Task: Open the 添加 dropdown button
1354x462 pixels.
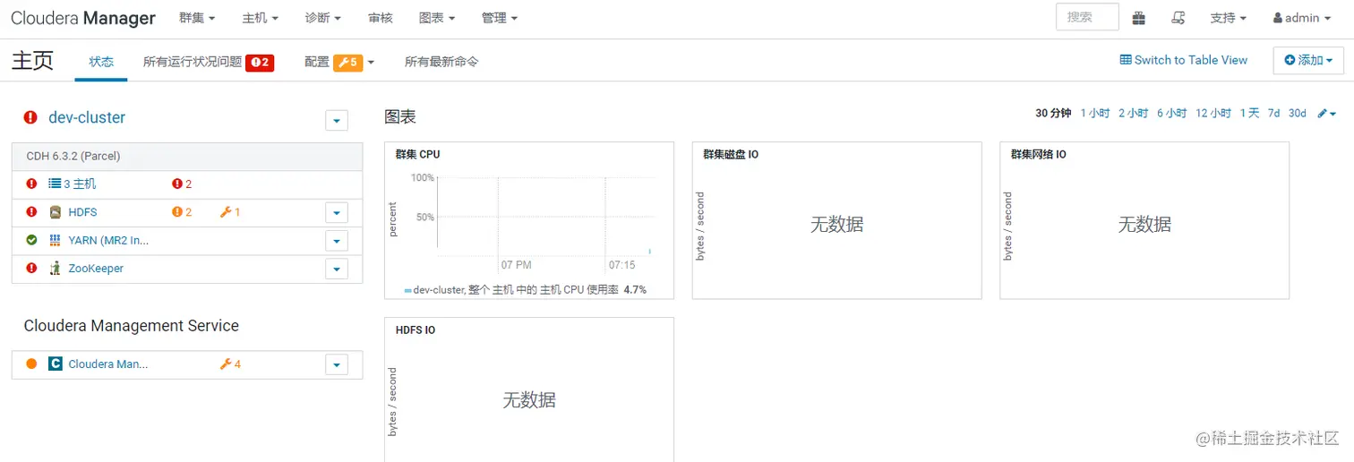Action: point(1308,61)
